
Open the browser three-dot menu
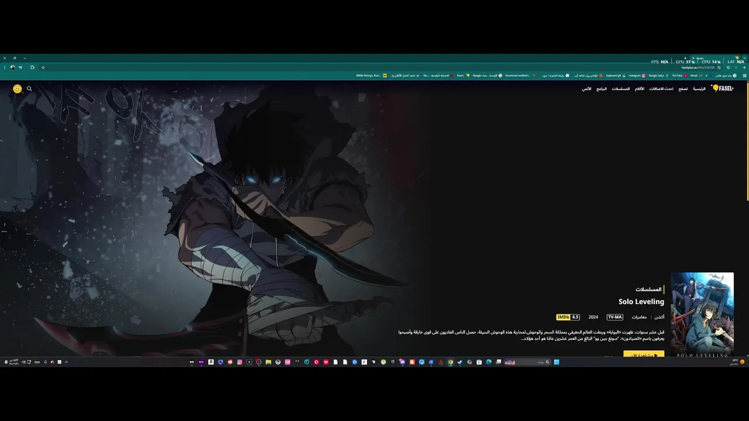coord(5,67)
